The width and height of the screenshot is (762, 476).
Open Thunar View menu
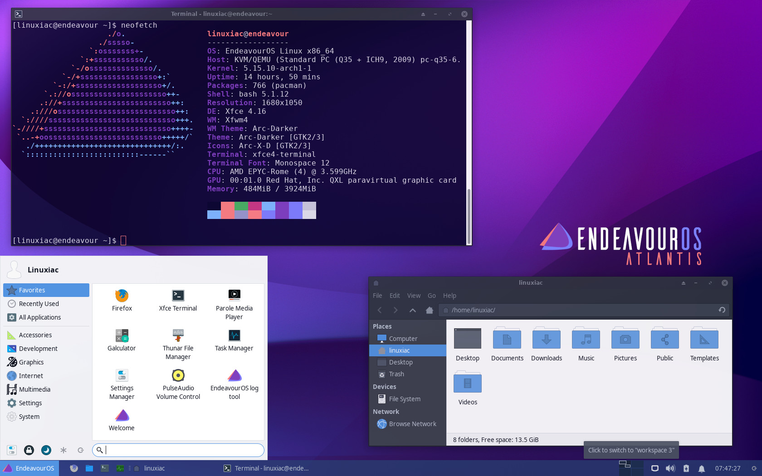(x=414, y=296)
